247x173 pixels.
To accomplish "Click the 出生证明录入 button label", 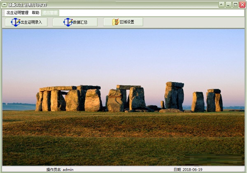I will tap(31, 22).
